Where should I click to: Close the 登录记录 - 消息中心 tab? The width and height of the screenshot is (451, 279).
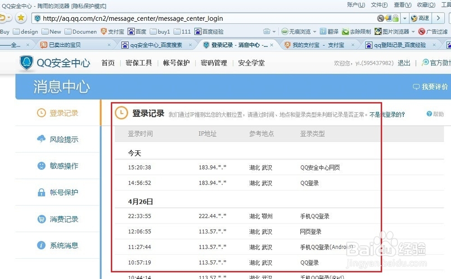tap(272, 45)
